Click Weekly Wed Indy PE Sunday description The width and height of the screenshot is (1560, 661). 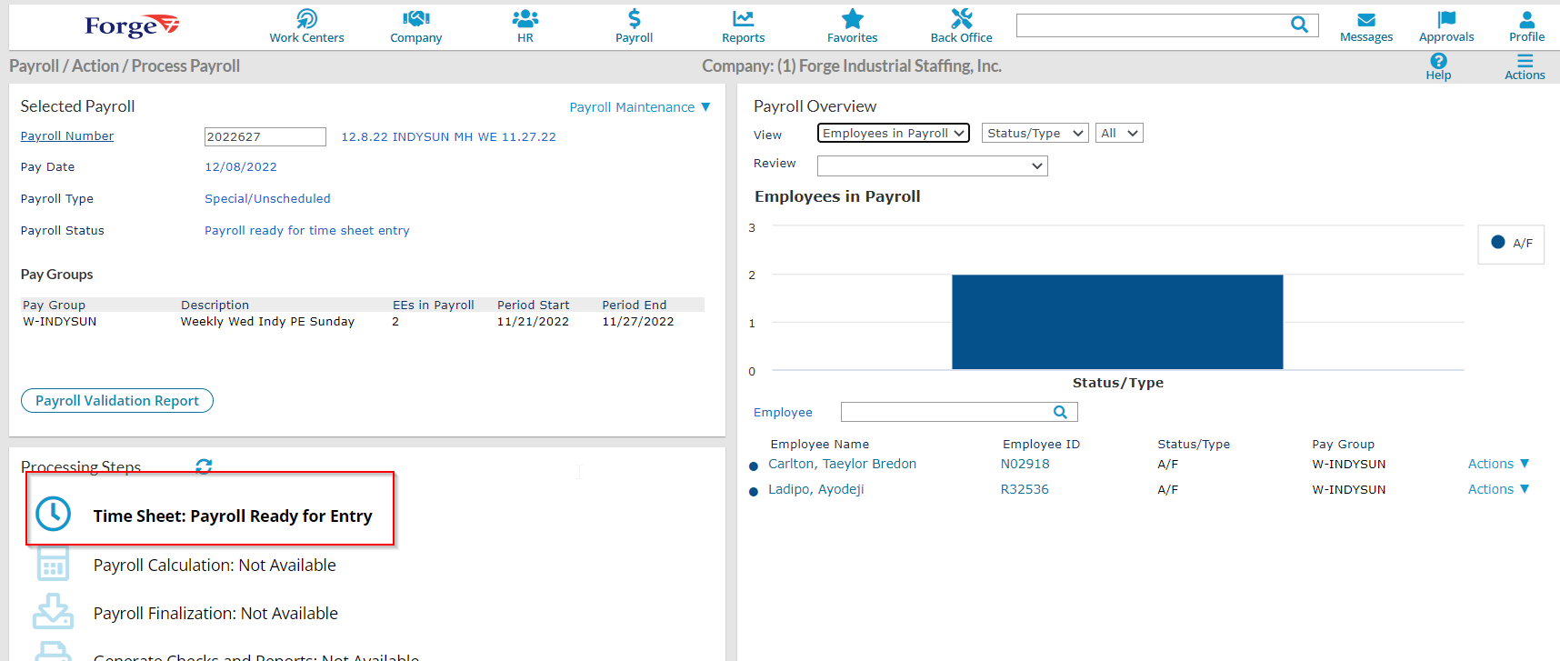coord(267,321)
